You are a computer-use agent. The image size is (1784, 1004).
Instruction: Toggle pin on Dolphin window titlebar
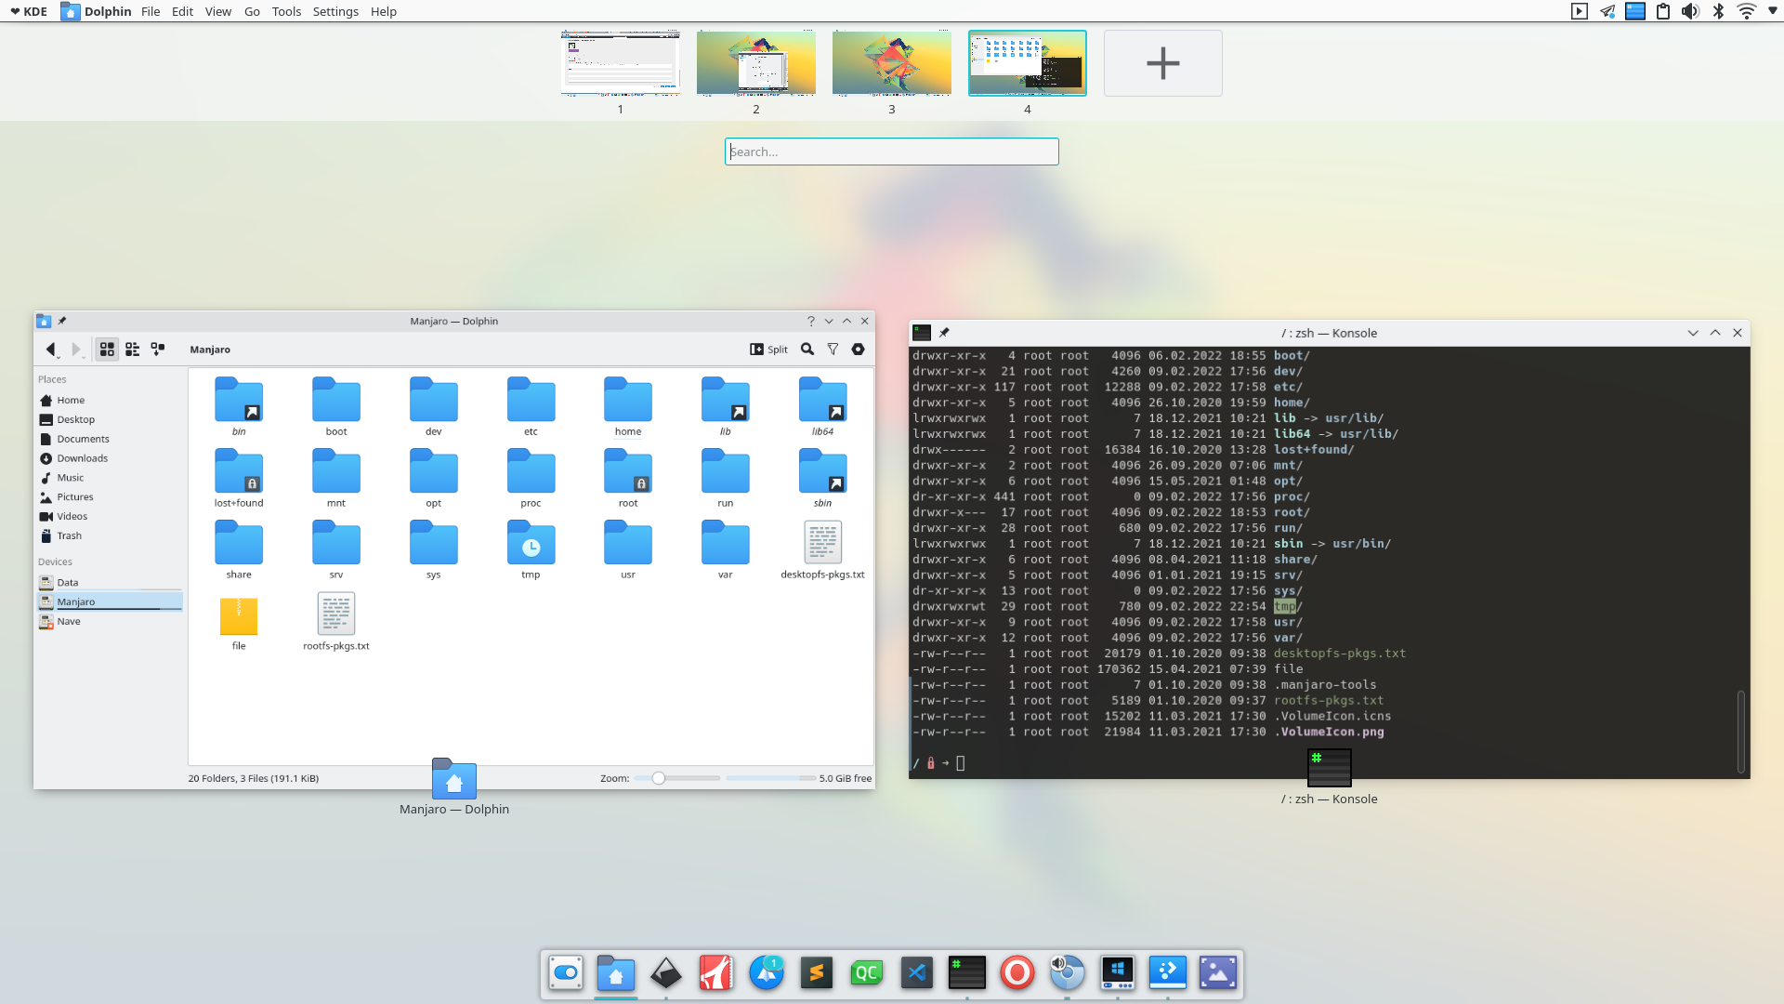pos(62,321)
